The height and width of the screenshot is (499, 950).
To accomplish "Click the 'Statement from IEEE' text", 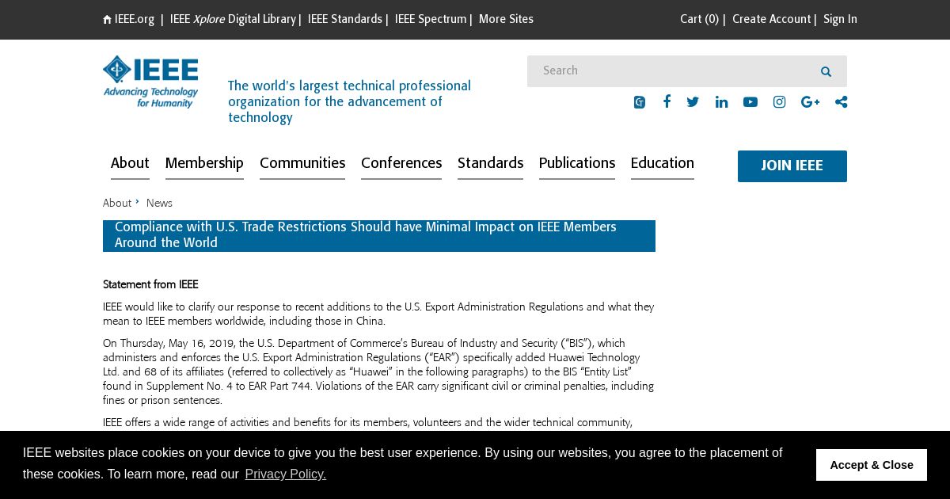I will (x=150, y=285).
